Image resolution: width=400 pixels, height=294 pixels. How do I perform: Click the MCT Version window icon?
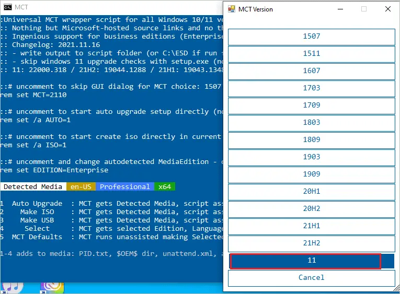tap(232, 9)
